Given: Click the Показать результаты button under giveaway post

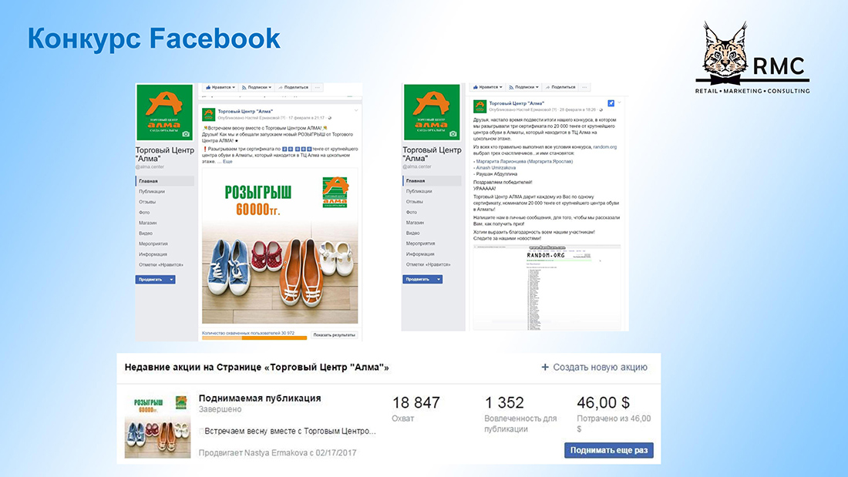Looking at the screenshot, I should (x=335, y=334).
